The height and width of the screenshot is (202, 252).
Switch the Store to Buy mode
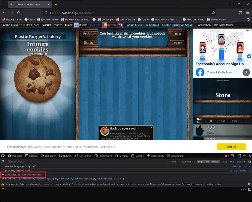click(199, 119)
